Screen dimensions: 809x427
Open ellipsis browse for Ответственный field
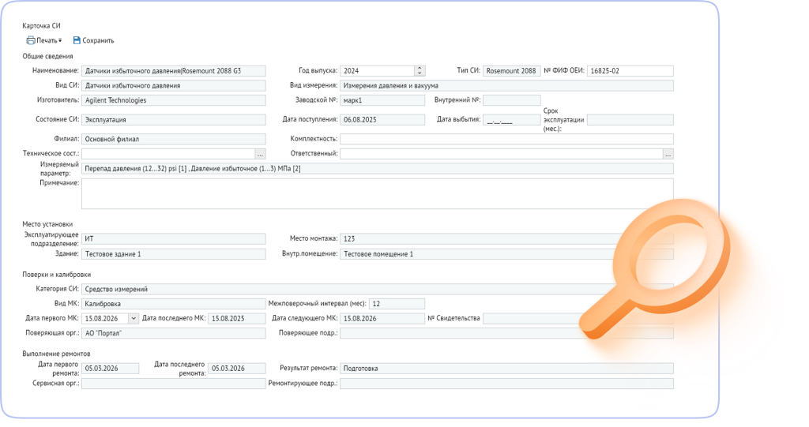[668, 154]
